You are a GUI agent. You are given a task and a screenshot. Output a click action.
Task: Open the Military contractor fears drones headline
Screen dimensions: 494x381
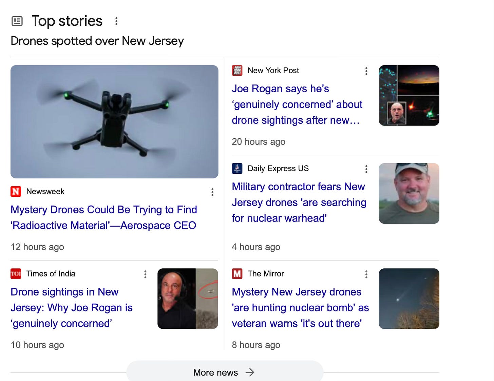click(299, 202)
